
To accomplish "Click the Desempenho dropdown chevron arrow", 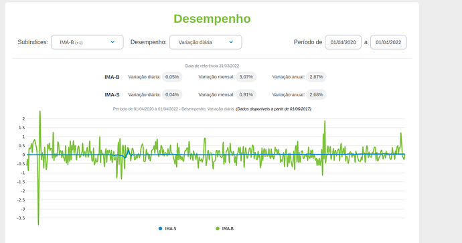I will [x=231, y=42].
